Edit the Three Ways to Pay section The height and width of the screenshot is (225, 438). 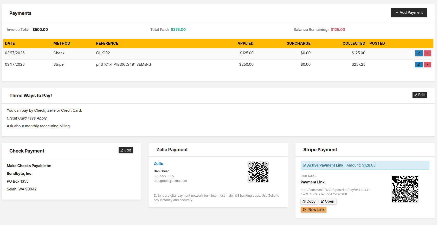[x=419, y=95]
